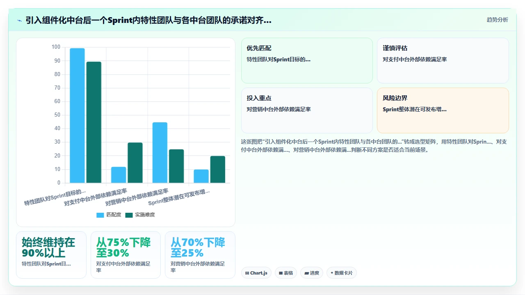Open the 投入重点 card

(307, 110)
